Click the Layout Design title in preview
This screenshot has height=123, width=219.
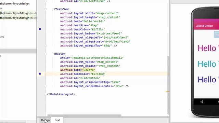[x=204, y=26]
